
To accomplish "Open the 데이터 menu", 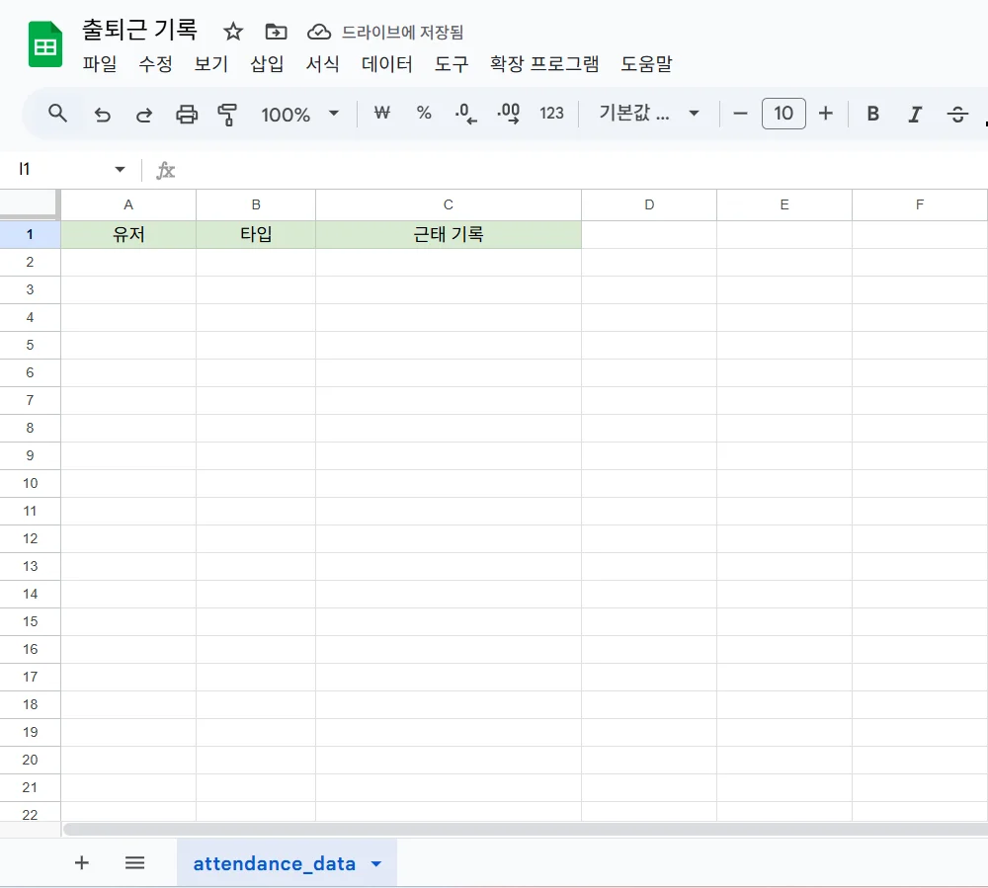I will [x=386, y=64].
